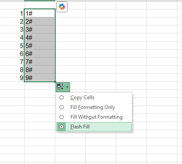Image resolution: width=182 pixels, height=164 pixels.
Task: Click the cell with number 1
Action: 12,13
